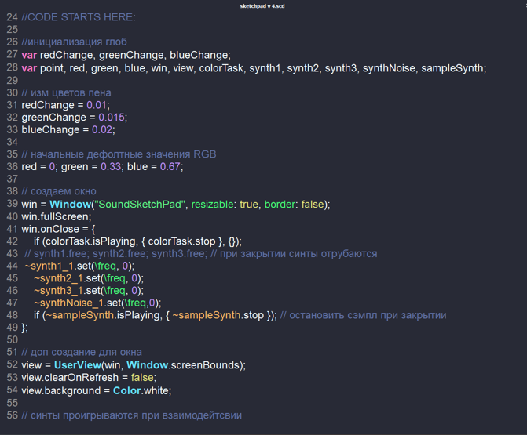
Task: Click the true value after resizable
Action: [248, 205]
